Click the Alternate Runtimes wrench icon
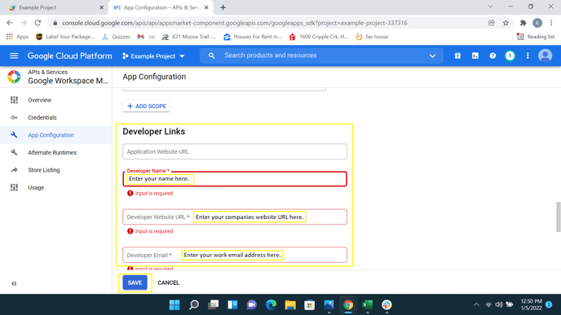 coord(14,152)
